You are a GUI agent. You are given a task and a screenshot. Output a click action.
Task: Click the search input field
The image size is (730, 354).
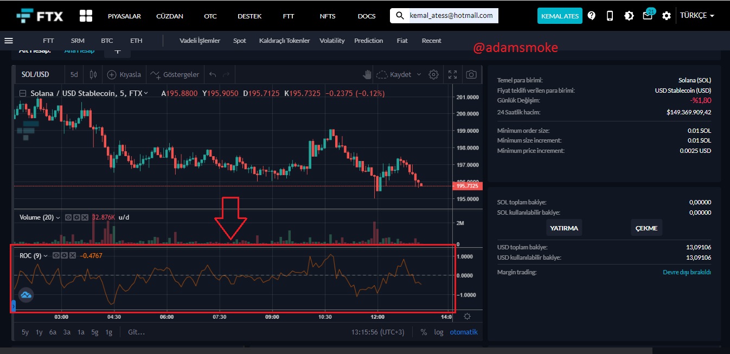pos(451,16)
